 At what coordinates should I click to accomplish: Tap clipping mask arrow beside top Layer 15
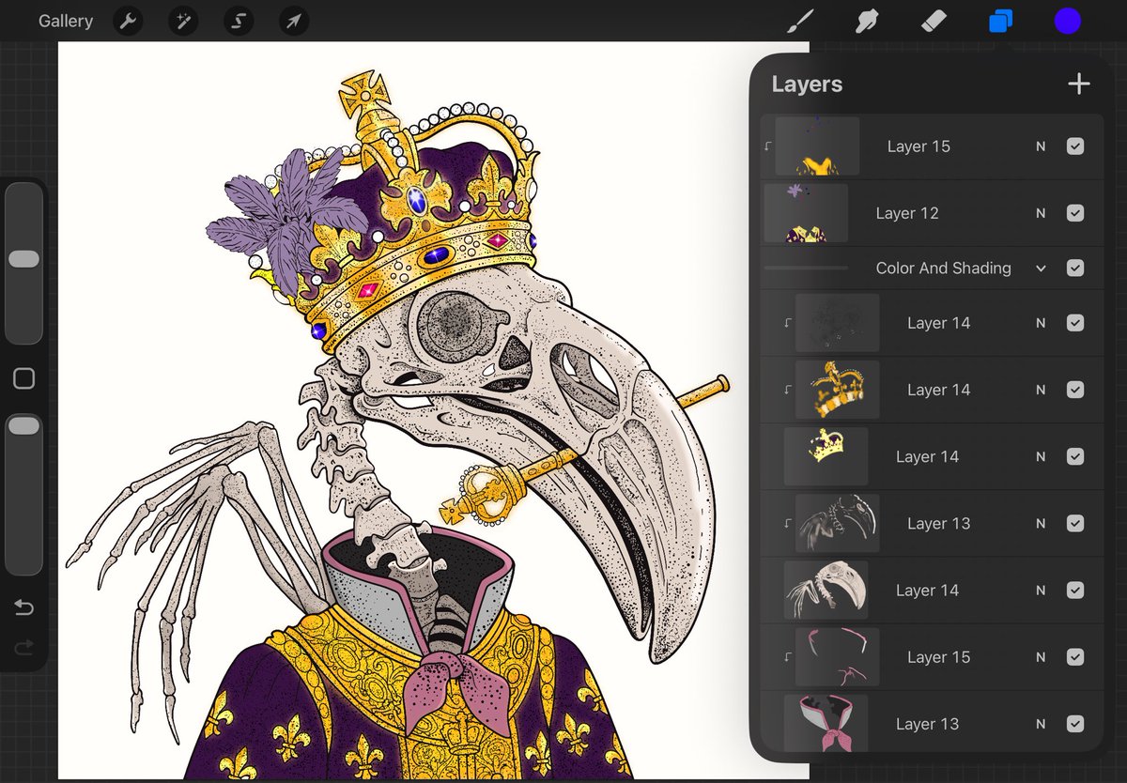(768, 146)
